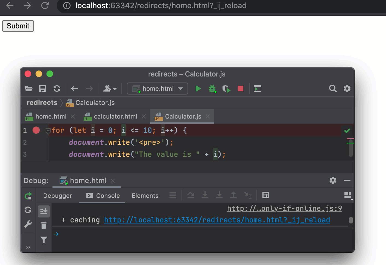
Task: Open the folder icon in the toolbar
Action: pos(29,89)
